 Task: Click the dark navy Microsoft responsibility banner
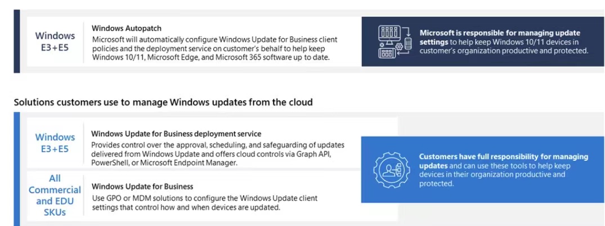pos(483,41)
